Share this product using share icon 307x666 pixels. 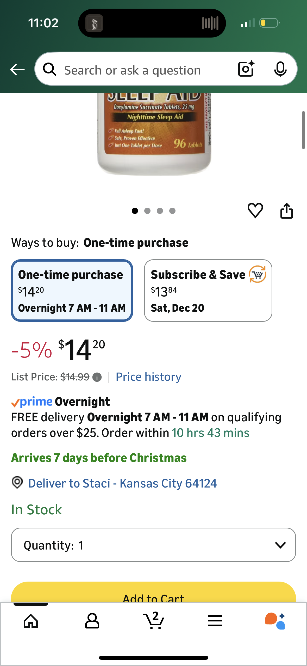click(x=287, y=211)
